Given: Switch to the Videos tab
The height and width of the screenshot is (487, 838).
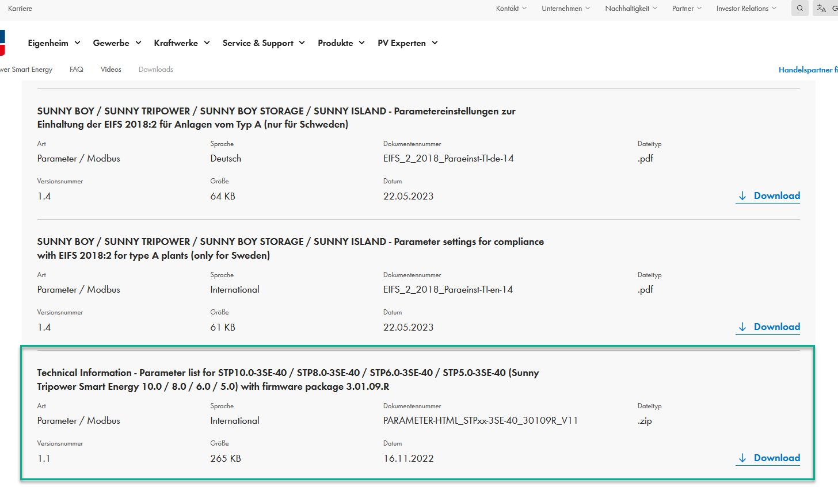Looking at the screenshot, I should 111,70.
